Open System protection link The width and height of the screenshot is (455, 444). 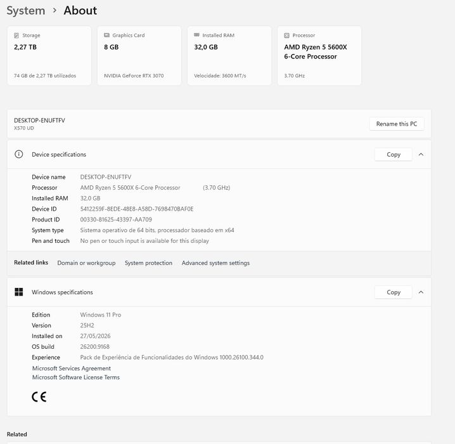[148, 263]
